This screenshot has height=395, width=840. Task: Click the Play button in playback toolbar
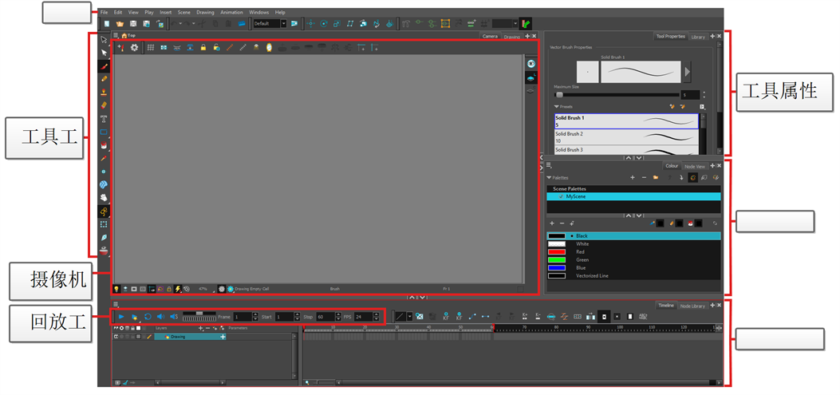[x=121, y=317]
